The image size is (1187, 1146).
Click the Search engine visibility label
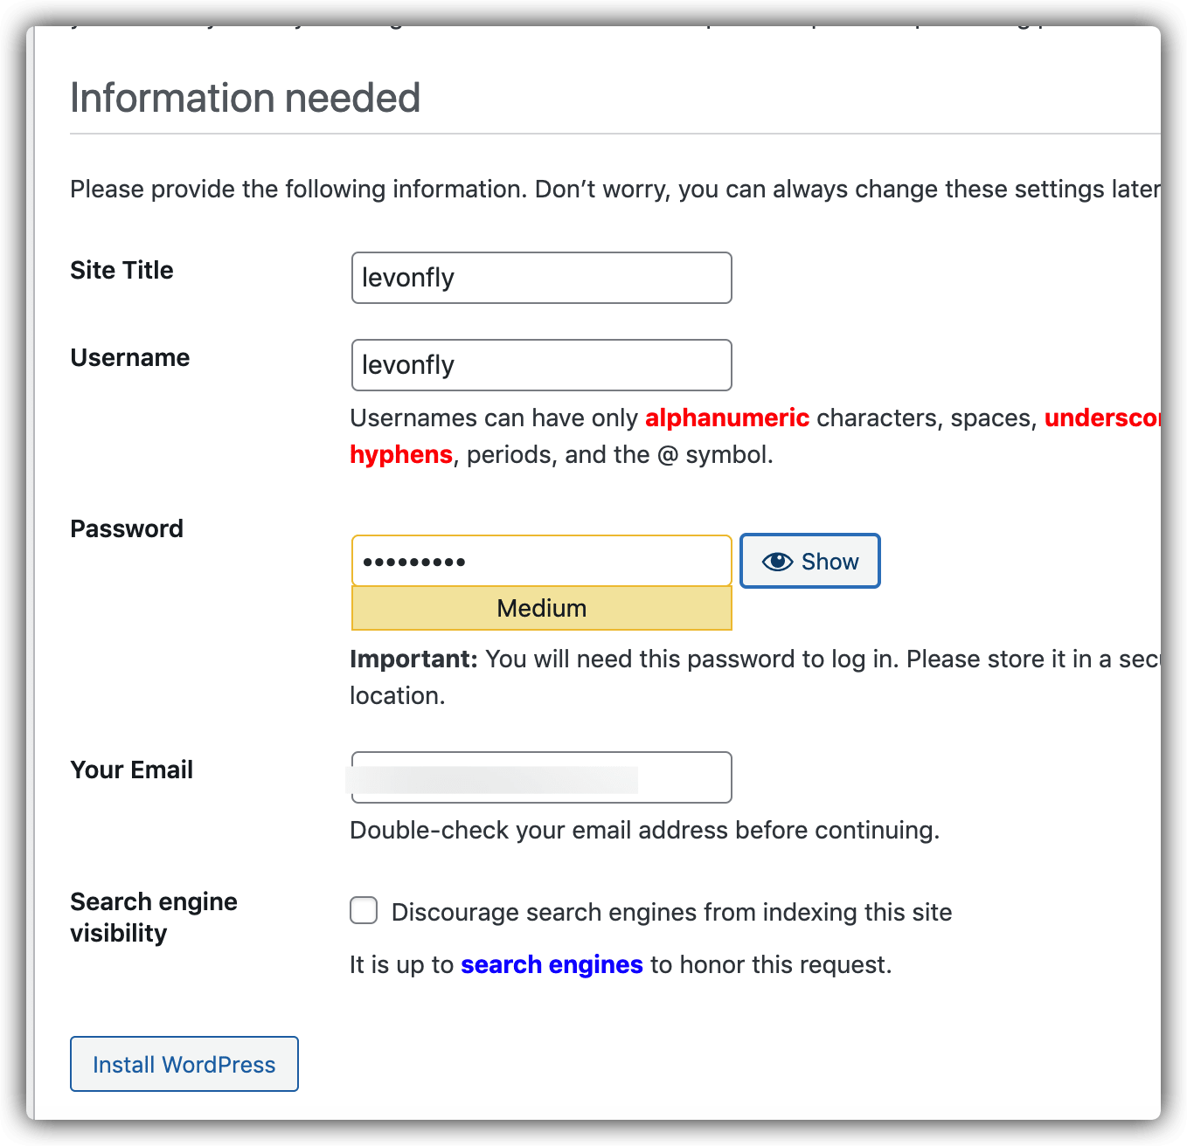[x=154, y=917]
